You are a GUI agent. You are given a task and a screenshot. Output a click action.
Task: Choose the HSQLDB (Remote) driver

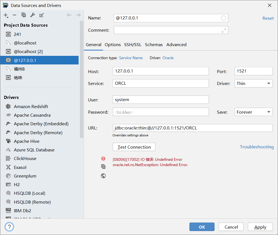pyautogui.click(x=39, y=202)
